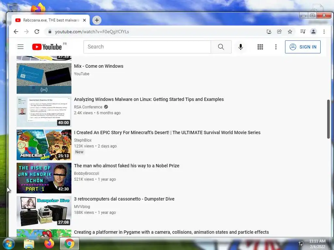Open Creating a platformer in Pygame title
Screen dimensions: 334x250
point(172,232)
